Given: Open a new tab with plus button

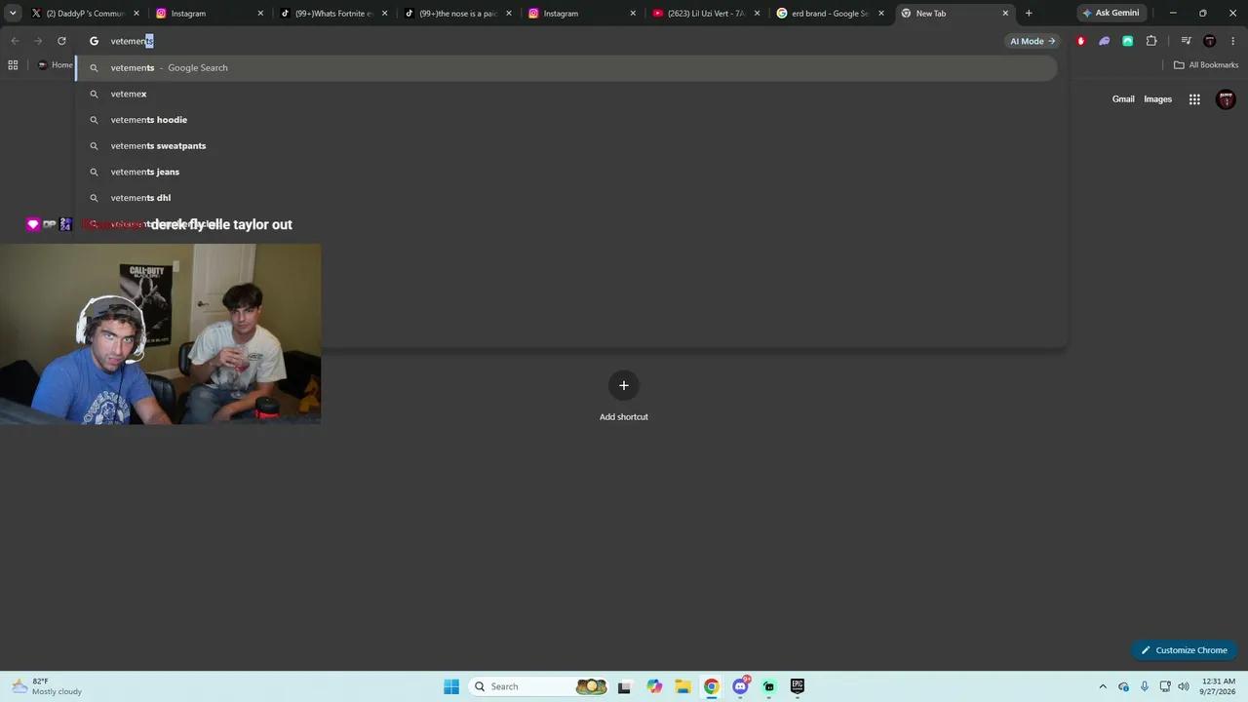Looking at the screenshot, I should [1029, 14].
